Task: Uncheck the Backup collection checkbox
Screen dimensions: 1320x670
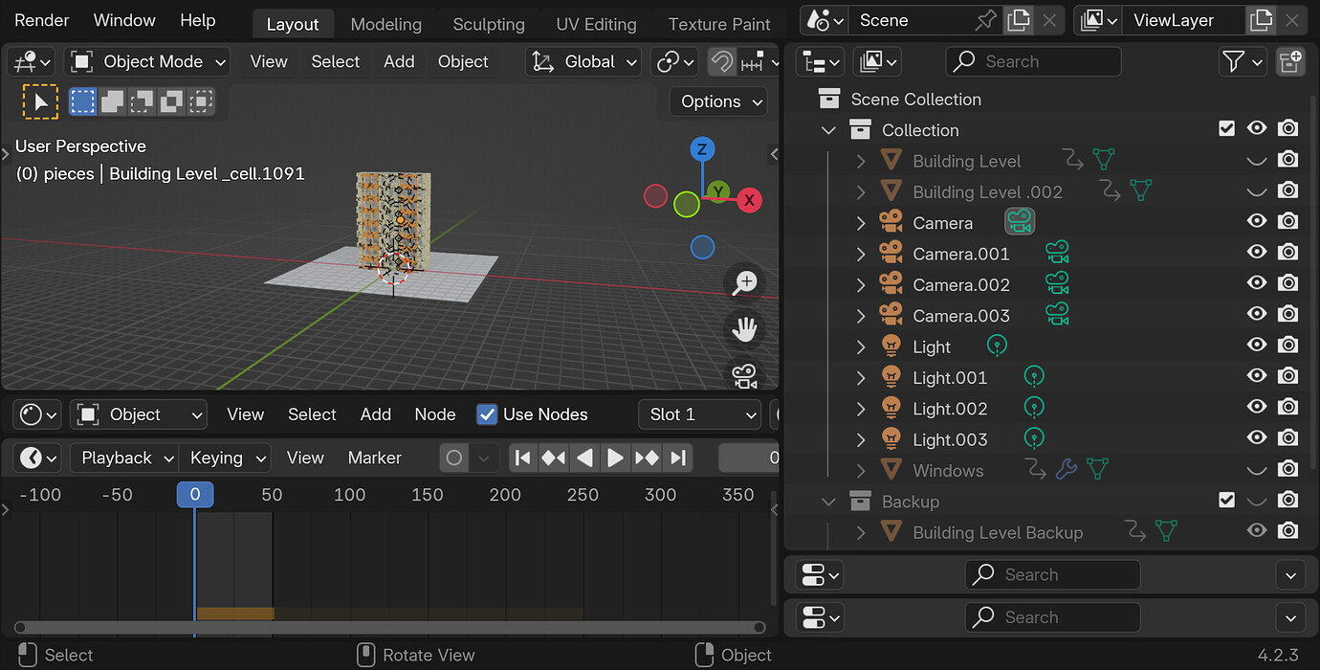Action: coord(1227,500)
